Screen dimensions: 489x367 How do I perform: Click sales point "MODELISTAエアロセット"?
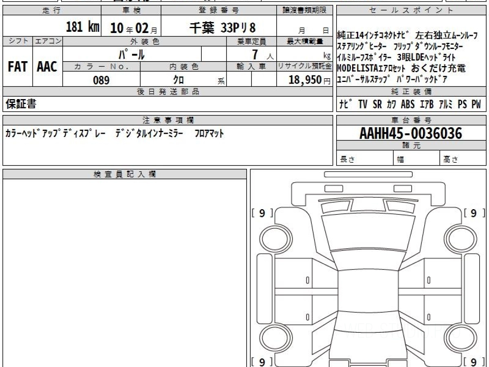(372, 68)
